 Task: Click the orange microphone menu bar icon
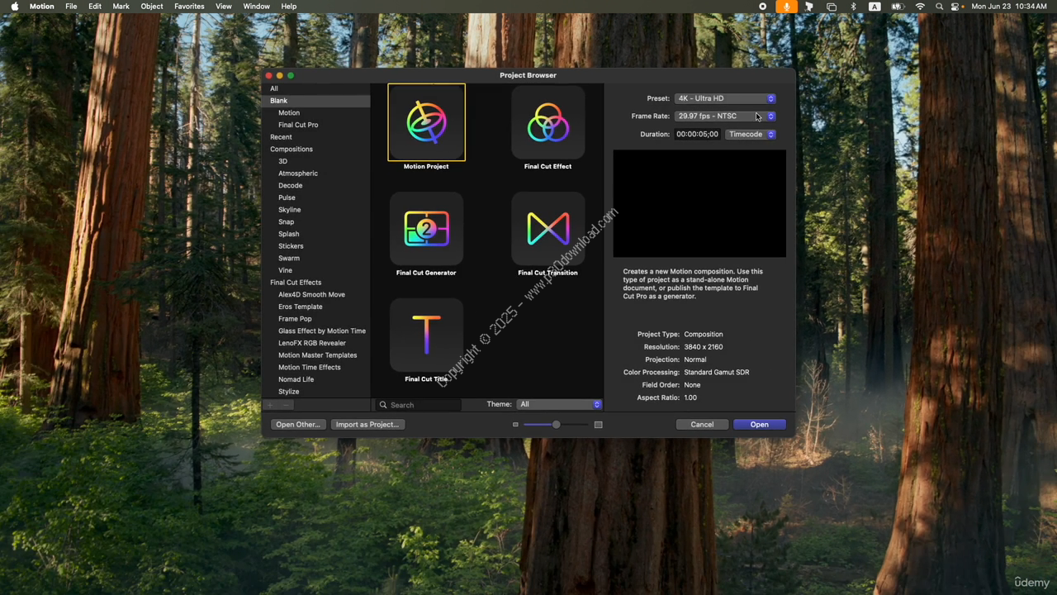(x=786, y=7)
